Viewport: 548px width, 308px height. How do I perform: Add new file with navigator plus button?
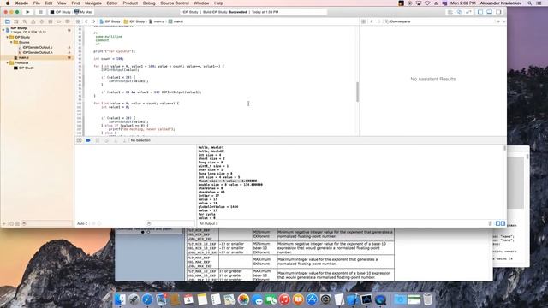(x=4, y=223)
